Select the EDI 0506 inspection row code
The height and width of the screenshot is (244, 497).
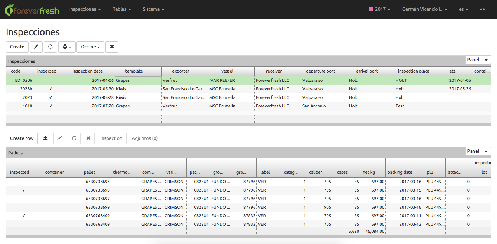(x=19, y=80)
